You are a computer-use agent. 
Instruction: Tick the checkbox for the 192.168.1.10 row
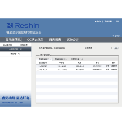(x=38, y=70)
